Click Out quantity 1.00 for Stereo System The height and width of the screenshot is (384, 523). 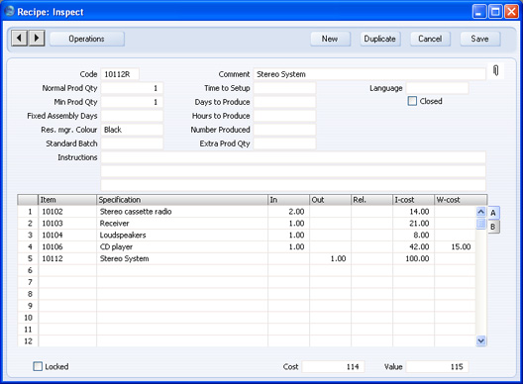(x=330, y=258)
